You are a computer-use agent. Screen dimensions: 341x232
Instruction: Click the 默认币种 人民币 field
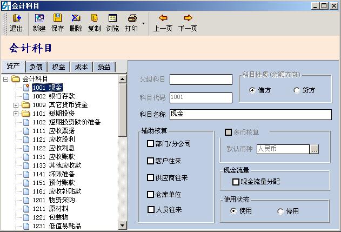point(283,149)
